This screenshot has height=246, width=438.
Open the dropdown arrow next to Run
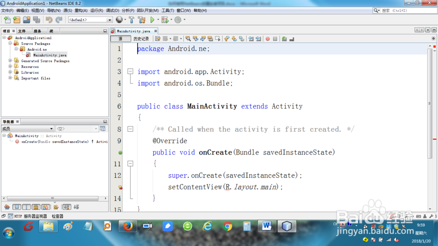tap(158, 20)
